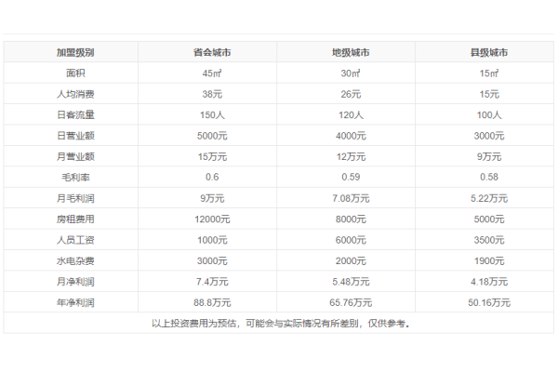Select the 15万元 cell
This screenshot has height=372, width=558.
(x=207, y=156)
